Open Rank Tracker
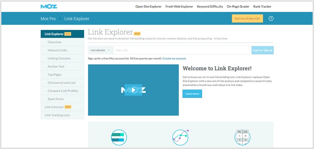Screen dimensions: 314x149 262,6
